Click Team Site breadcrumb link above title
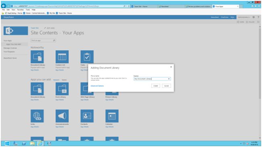The image size is (262, 147). [x=35, y=28]
